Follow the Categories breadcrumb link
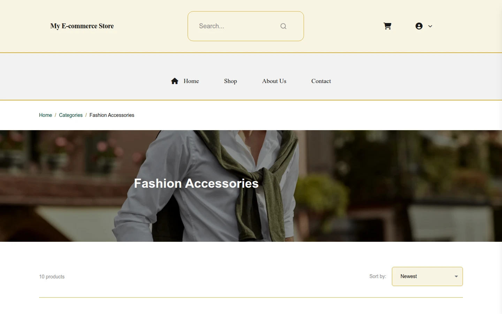 coord(71,115)
